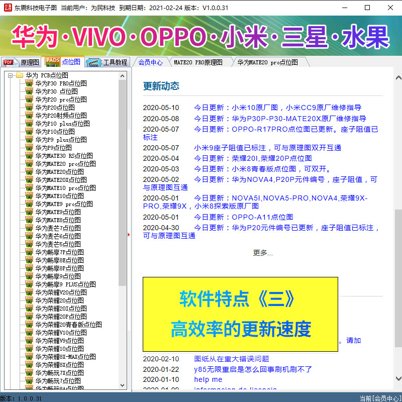Viewport: 402px width, 402px height.
Task: Click the tree panel scrollbar thumb
Action: coord(122,182)
